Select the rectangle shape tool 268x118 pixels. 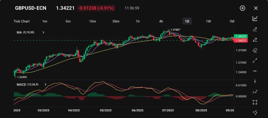pyautogui.click(x=255, y=102)
